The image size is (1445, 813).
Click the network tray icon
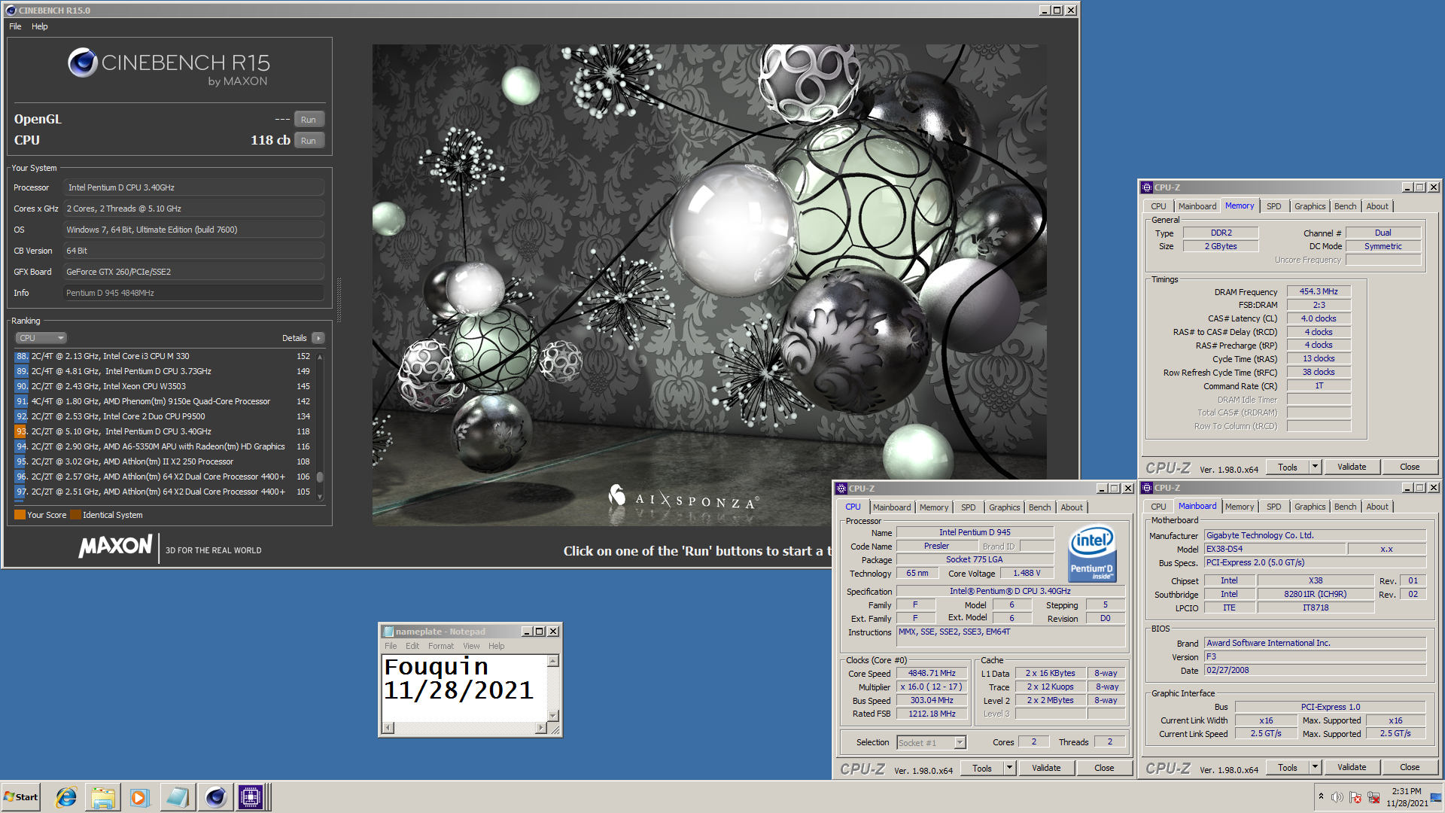point(1374,797)
